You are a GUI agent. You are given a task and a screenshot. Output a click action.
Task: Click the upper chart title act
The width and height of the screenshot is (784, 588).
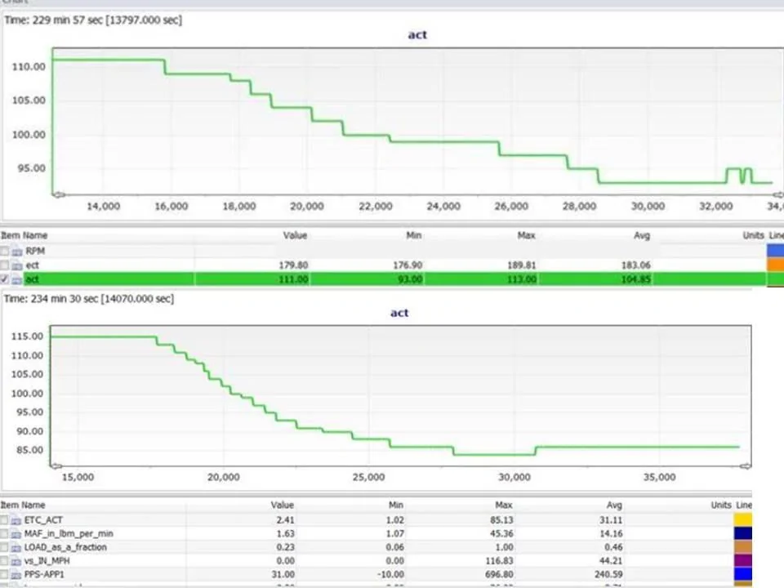click(x=417, y=35)
